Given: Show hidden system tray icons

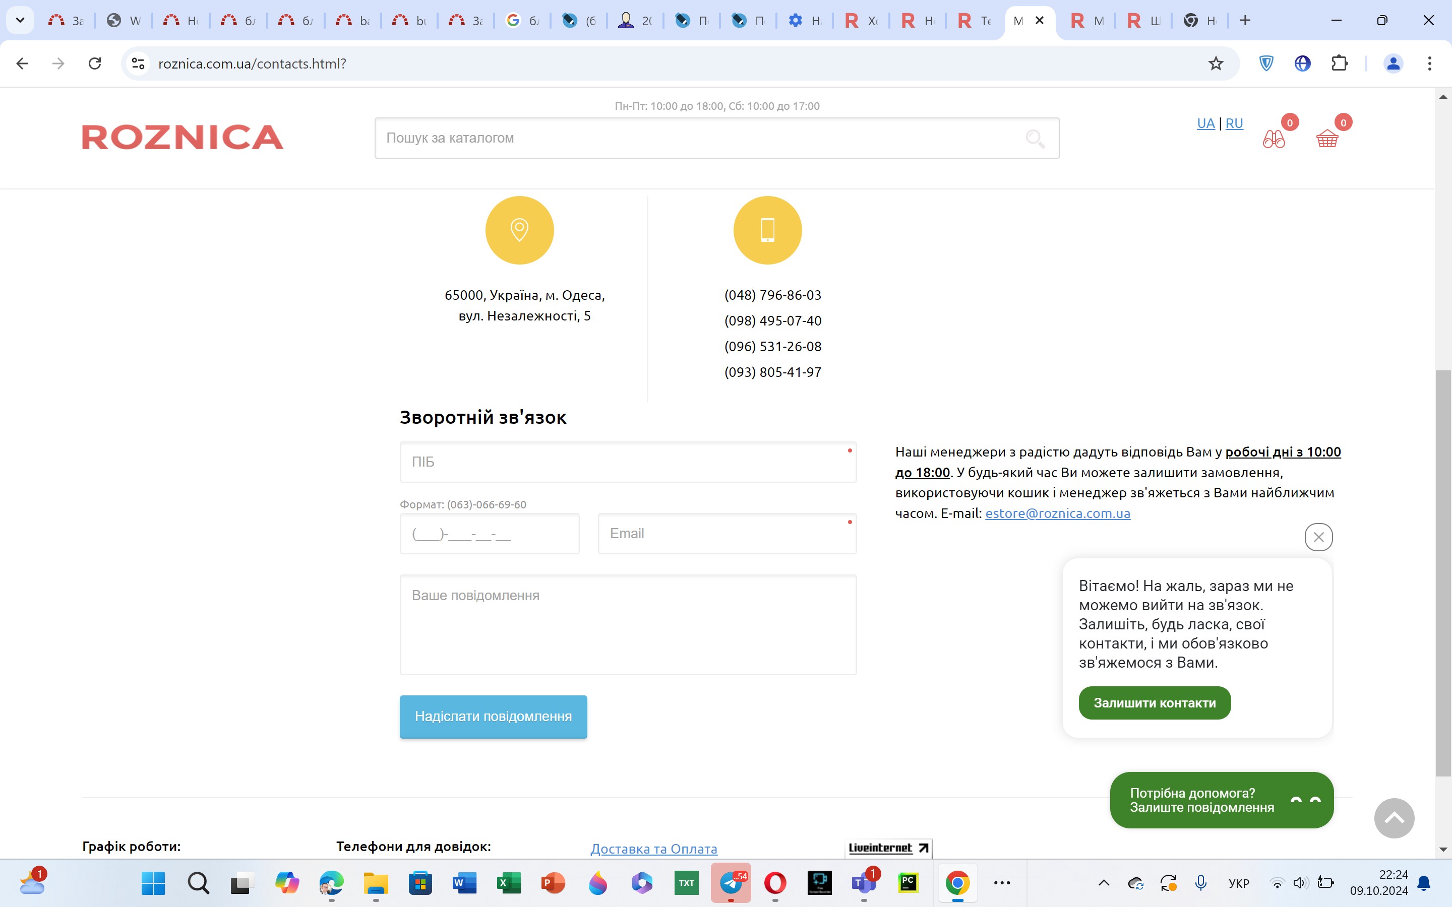Looking at the screenshot, I should point(1104,882).
